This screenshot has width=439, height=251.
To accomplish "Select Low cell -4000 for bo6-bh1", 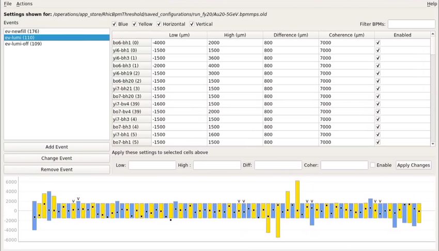I will click(x=179, y=42).
